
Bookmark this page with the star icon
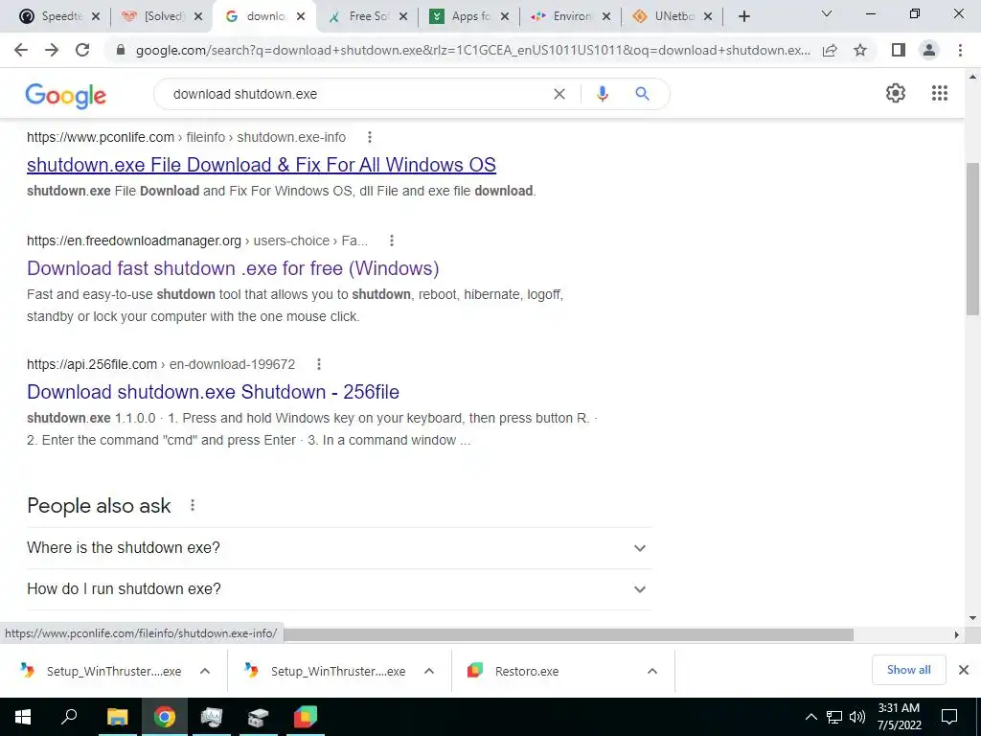[x=860, y=50]
